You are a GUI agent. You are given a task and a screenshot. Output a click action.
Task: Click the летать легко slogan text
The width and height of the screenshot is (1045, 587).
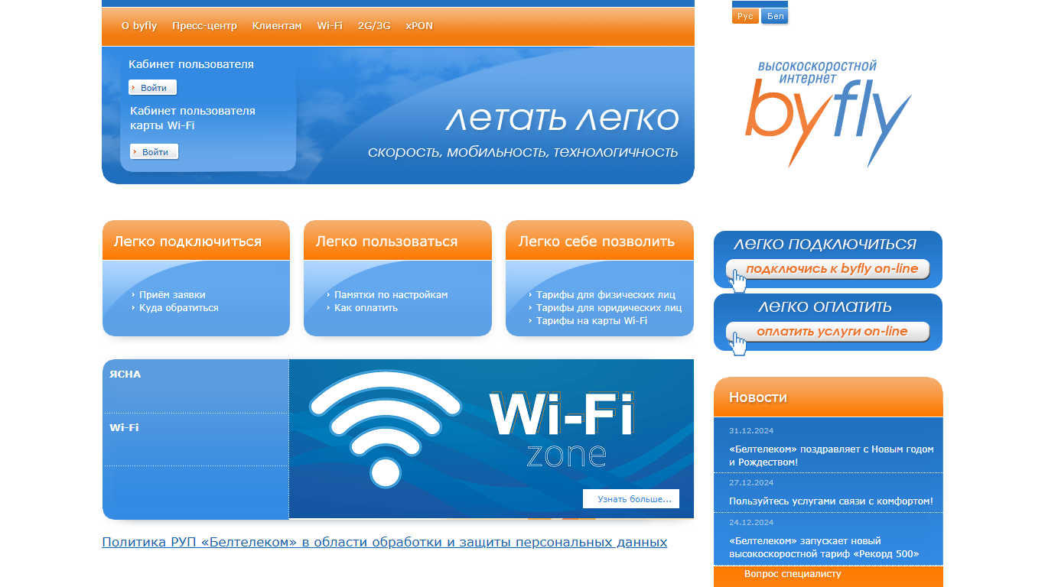coord(562,118)
